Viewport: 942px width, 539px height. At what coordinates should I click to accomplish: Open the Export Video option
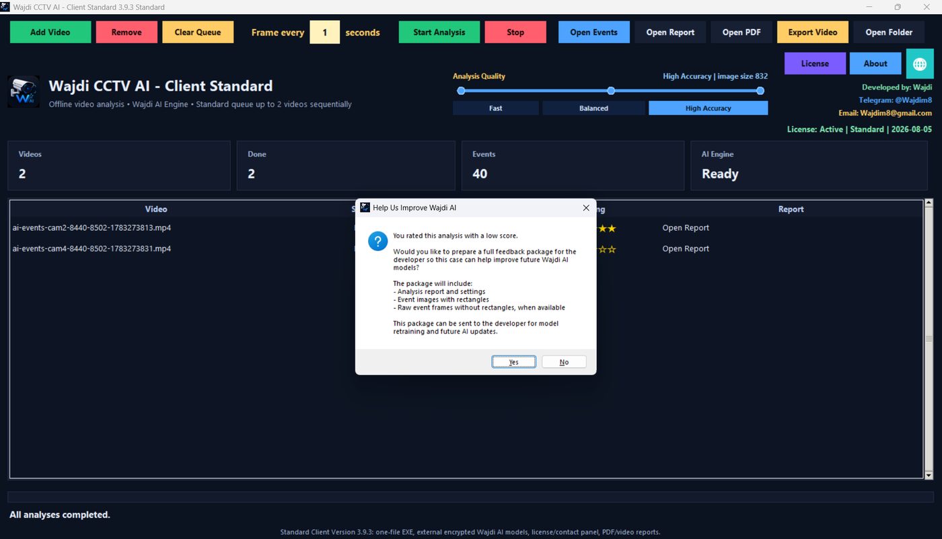[813, 32]
